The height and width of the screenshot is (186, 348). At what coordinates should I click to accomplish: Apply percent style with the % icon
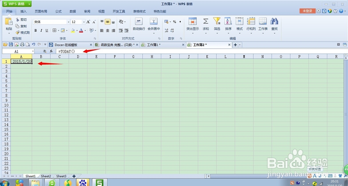175,22
